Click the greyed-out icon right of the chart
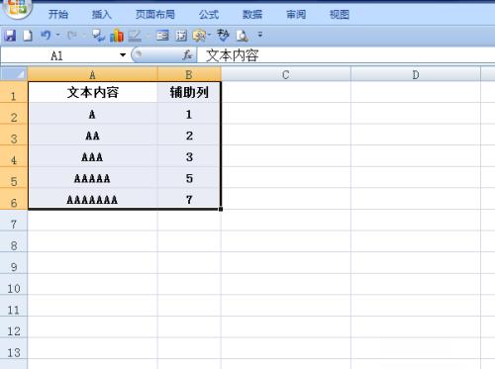 pyautogui.click(x=135, y=36)
